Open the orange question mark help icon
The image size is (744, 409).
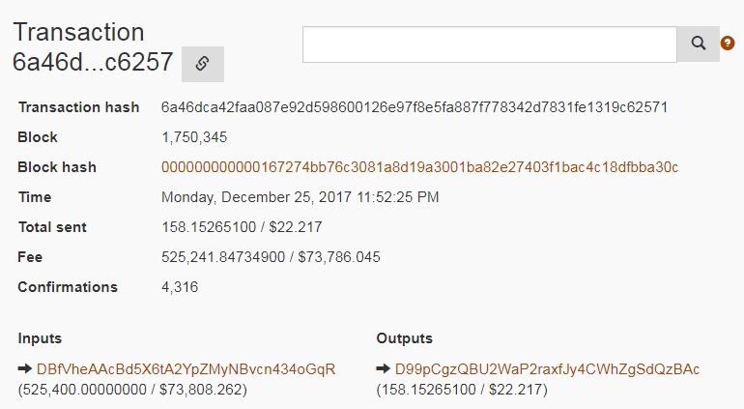(x=728, y=44)
